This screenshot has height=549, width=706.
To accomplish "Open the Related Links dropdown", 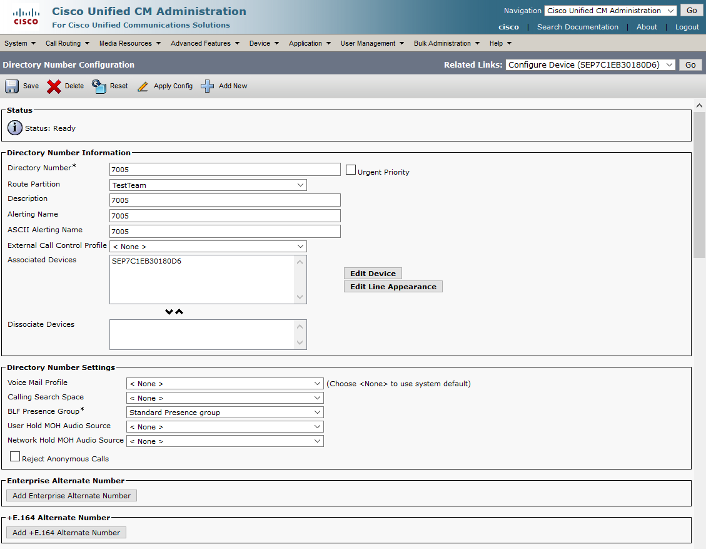I will pos(590,64).
